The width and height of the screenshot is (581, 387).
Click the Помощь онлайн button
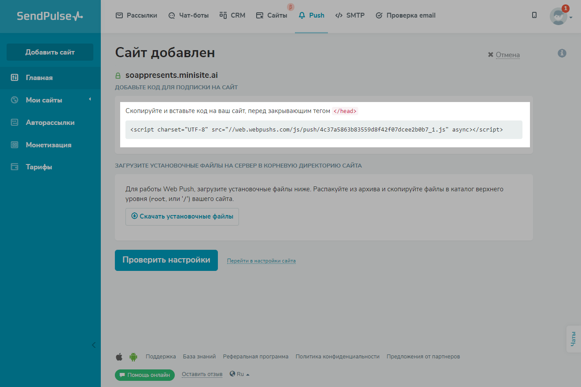145,375
